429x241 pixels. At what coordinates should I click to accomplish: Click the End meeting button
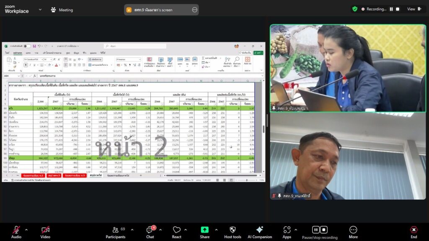pos(413,230)
